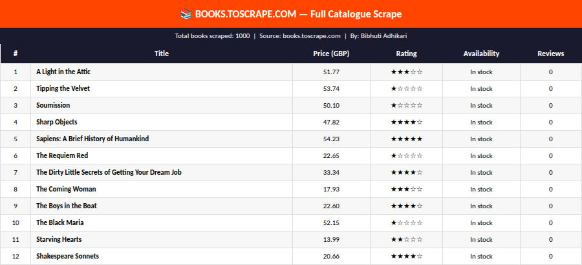Click the price 33.34
The width and height of the screenshot is (582, 265).
click(x=331, y=172)
